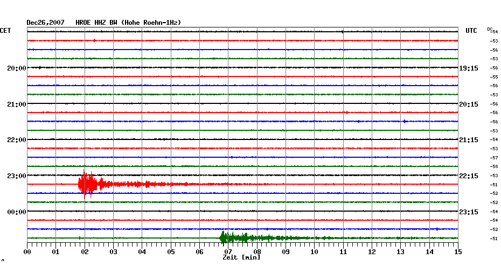Click minute tick label 09
Screen dimensions: 501x266
coord(286,251)
